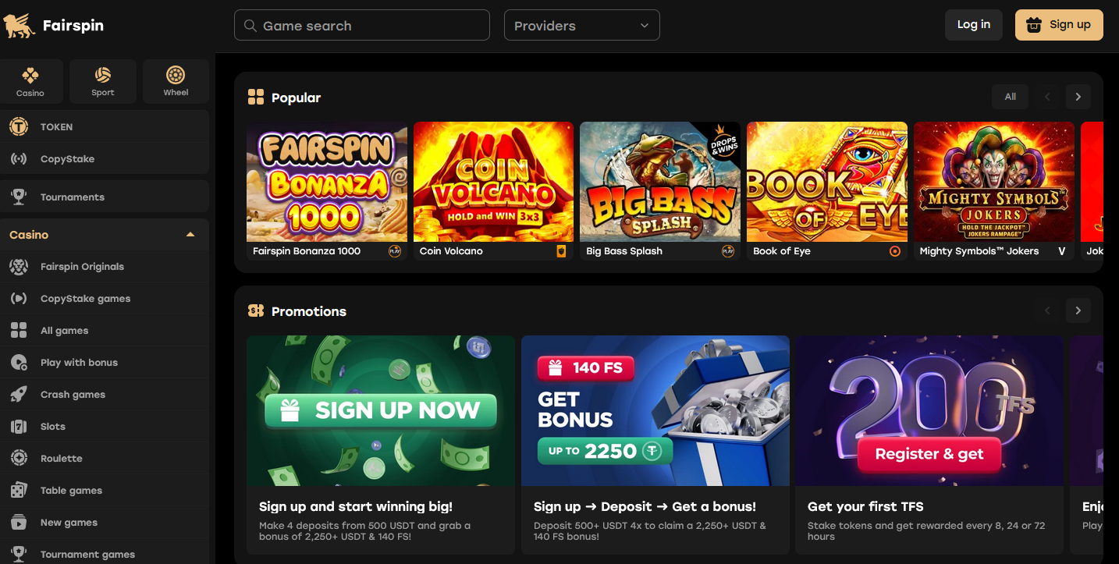Click the Roulette wheel icon
1119x564 pixels.
19,459
